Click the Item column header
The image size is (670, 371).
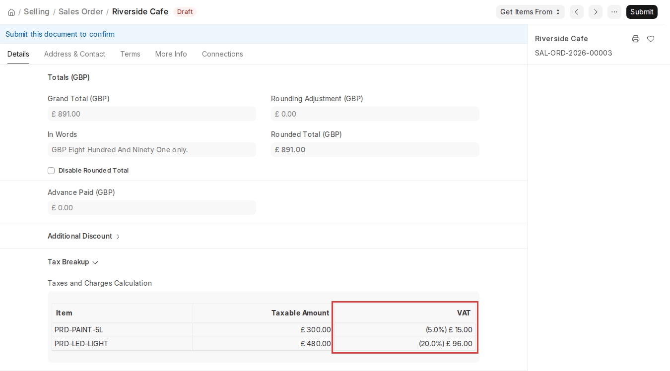[x=123, y=313]
